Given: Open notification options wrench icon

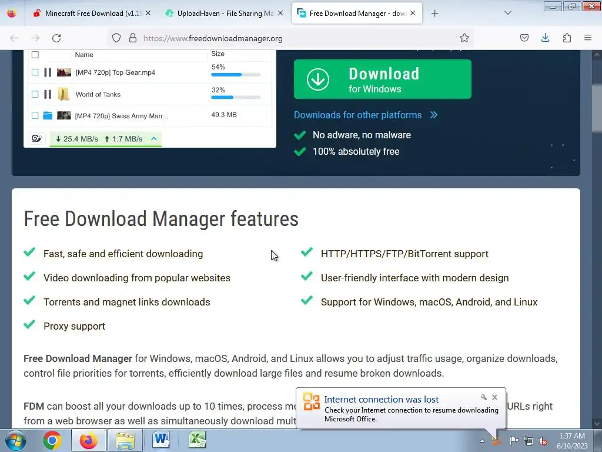Looking at the screenshot, I should pos(484,397).
